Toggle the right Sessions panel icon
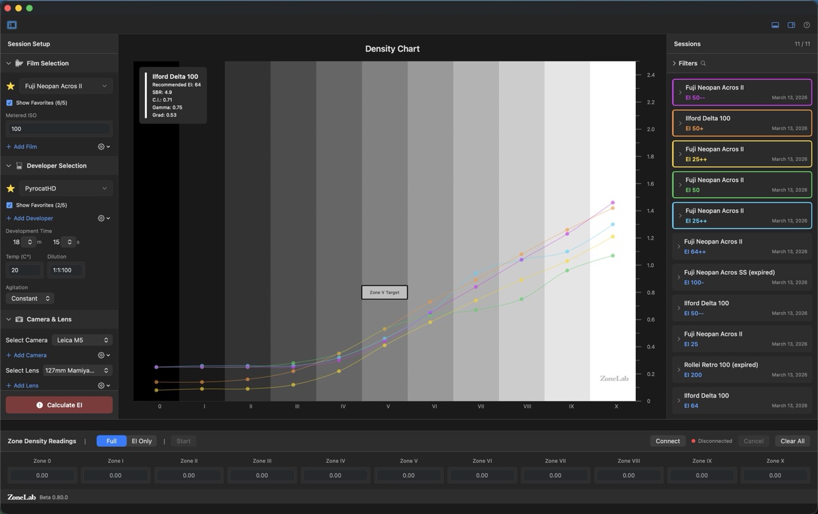Viewport: 818px width, 514px height. pos(791,25)
